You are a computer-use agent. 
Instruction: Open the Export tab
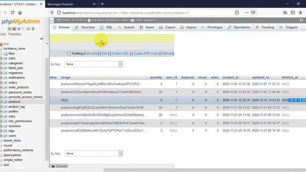tap(167, 27)
